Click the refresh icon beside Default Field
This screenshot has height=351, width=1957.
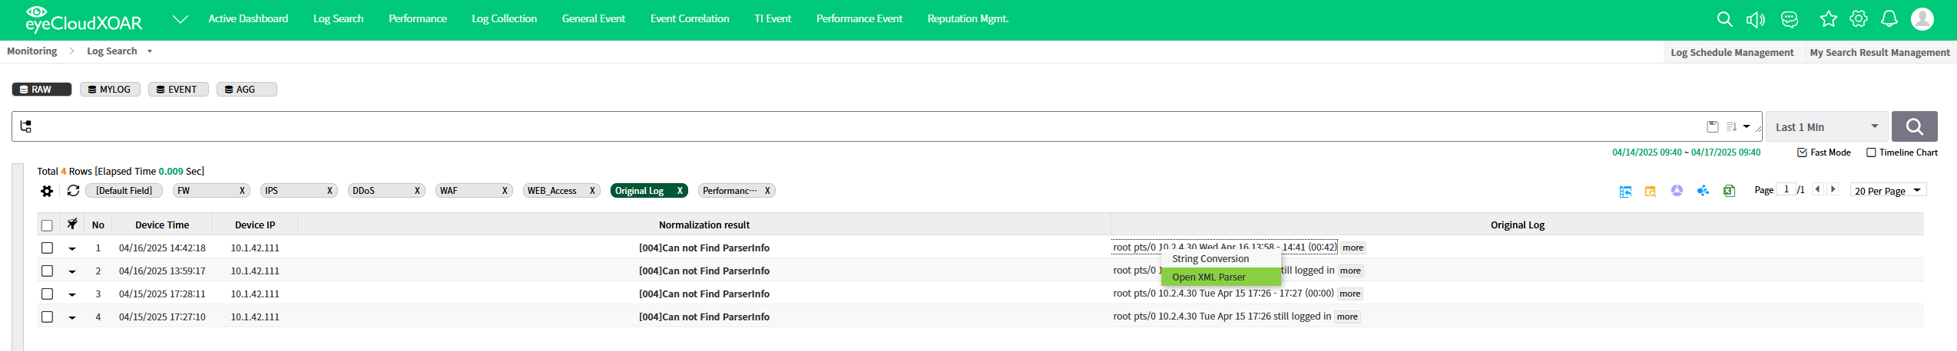73,191
